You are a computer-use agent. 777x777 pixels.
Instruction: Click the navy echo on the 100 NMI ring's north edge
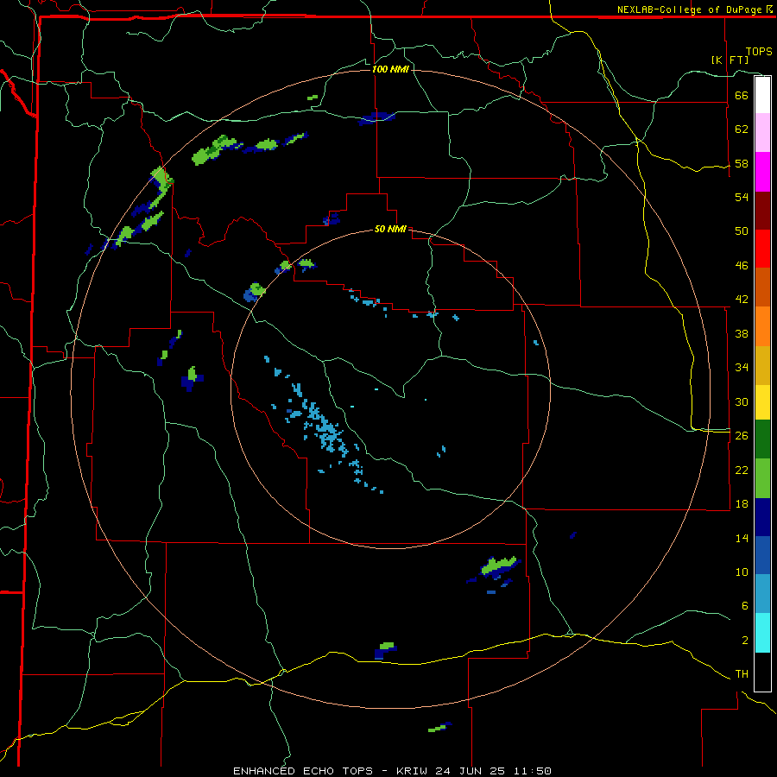(376, 118)
